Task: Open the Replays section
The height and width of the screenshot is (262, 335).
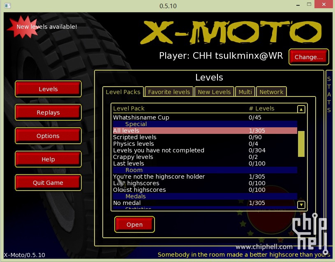Action: tap(48, 113)
